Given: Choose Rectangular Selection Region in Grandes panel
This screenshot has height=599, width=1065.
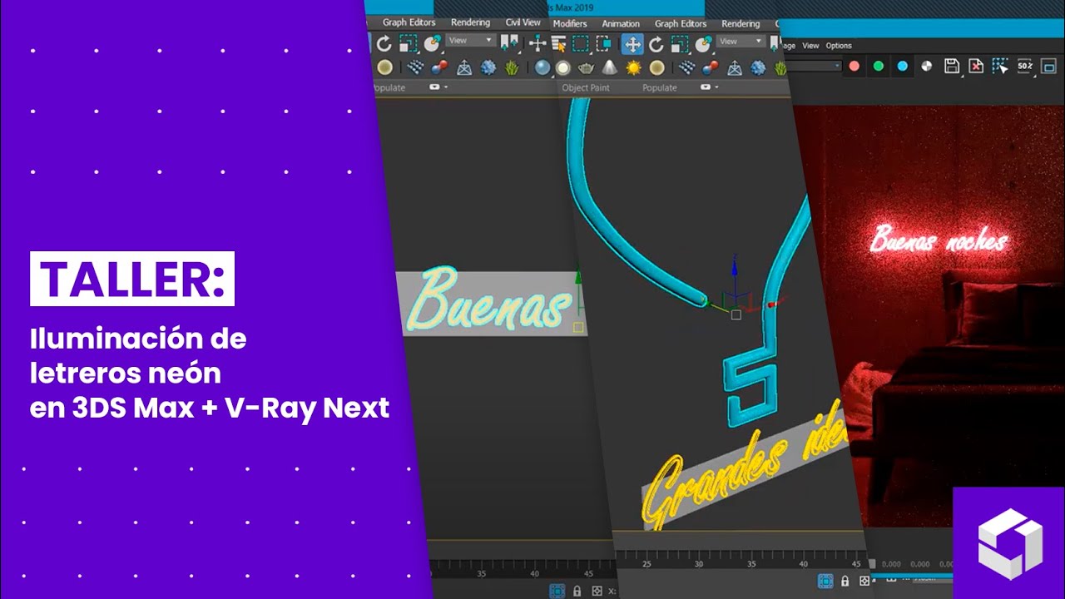Looking at the screenshot, I should click(x=580, y=44).
